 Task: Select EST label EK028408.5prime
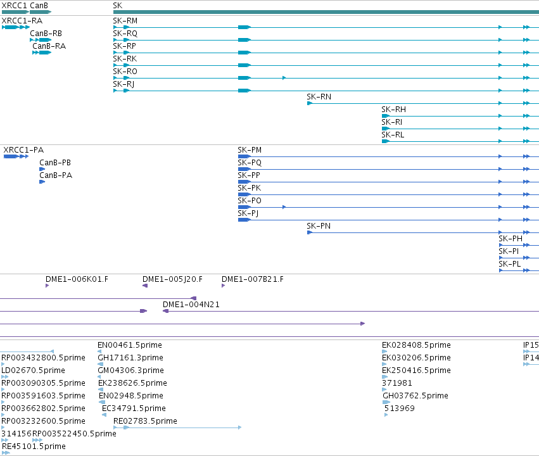point(416,345)
